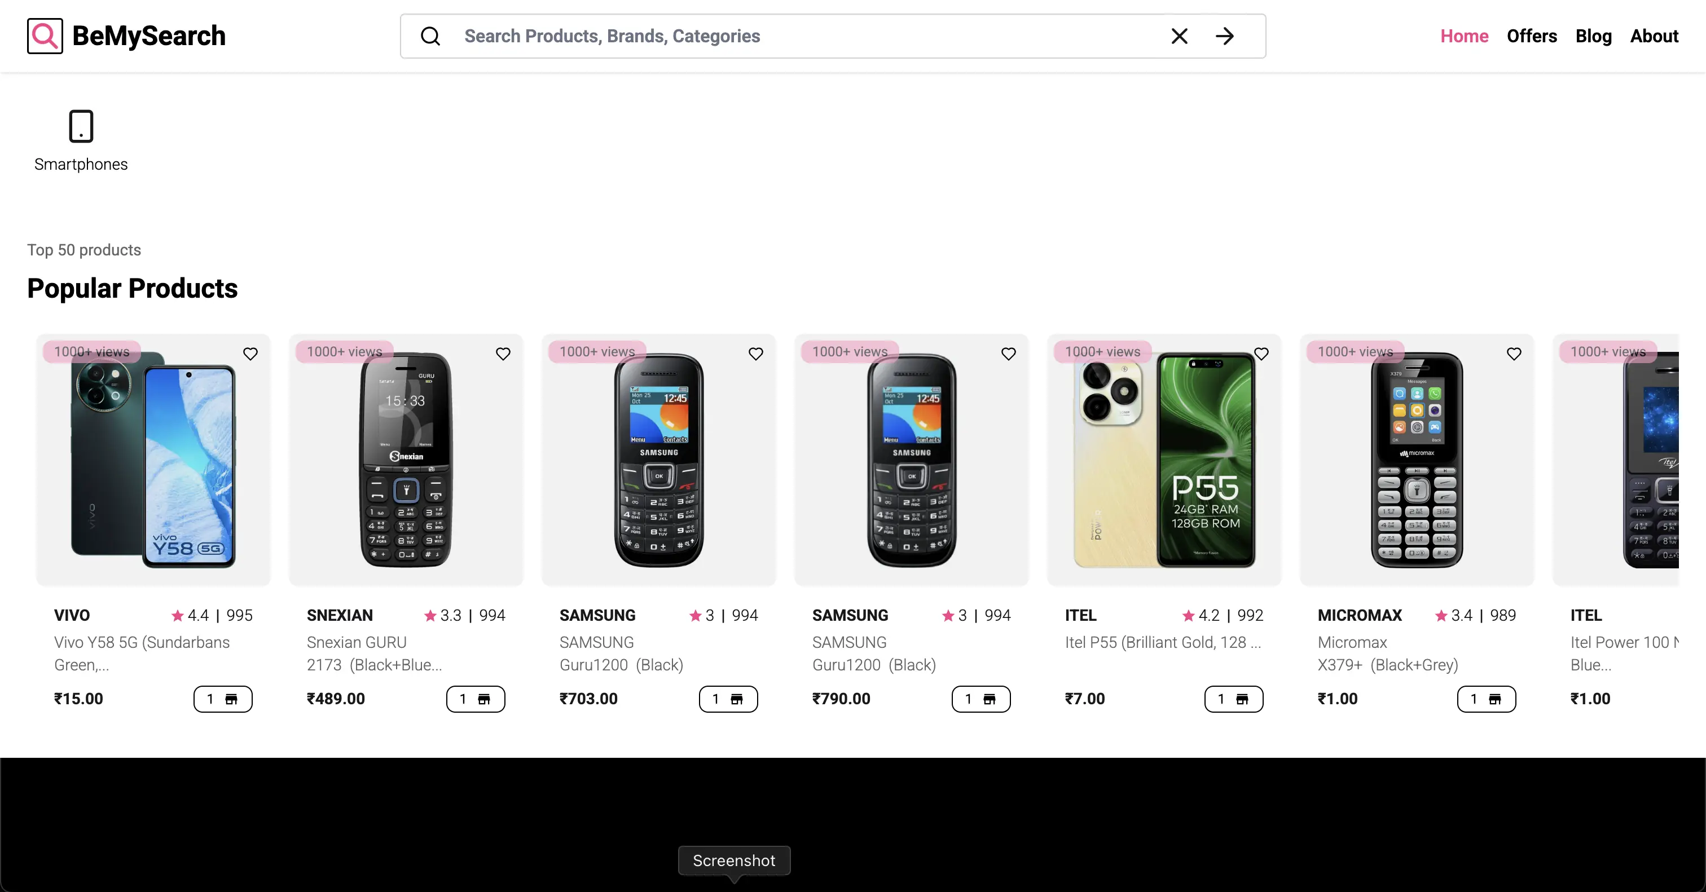Click the Micromax X379+ product title

point(1388,653)
